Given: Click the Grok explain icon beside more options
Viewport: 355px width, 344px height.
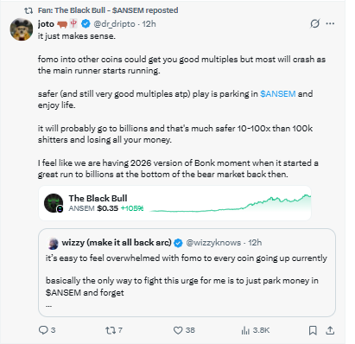Looking at the screenshot, I should 314,23.
